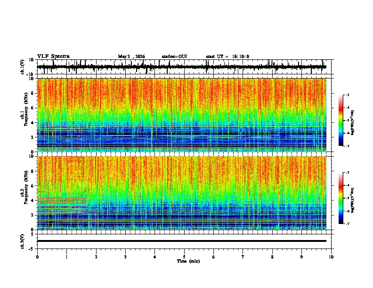The image size is (373, 288).
Task: Click the ch.2 color scale bar
Action: point(341,198)
